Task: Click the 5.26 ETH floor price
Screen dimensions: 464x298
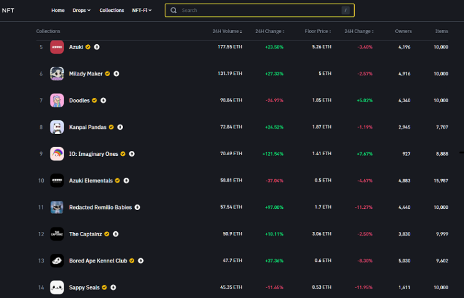Action: (322, 47)
